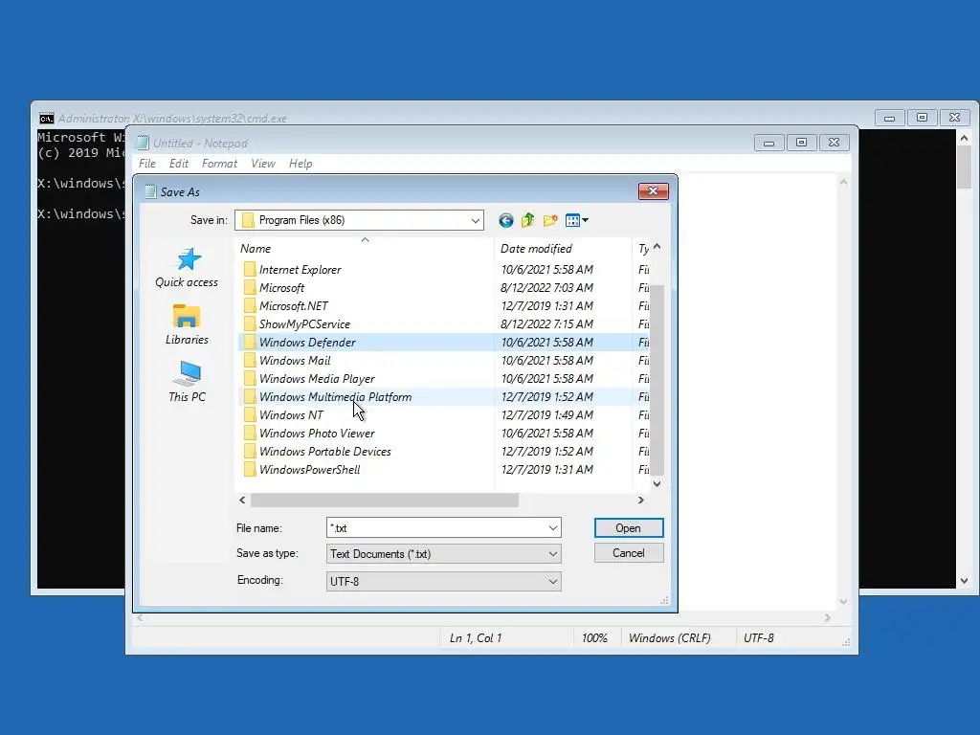Select the Windows Portable Devices folder icon
This screenshot has width=980, height=735.
(x=250, y=451)
